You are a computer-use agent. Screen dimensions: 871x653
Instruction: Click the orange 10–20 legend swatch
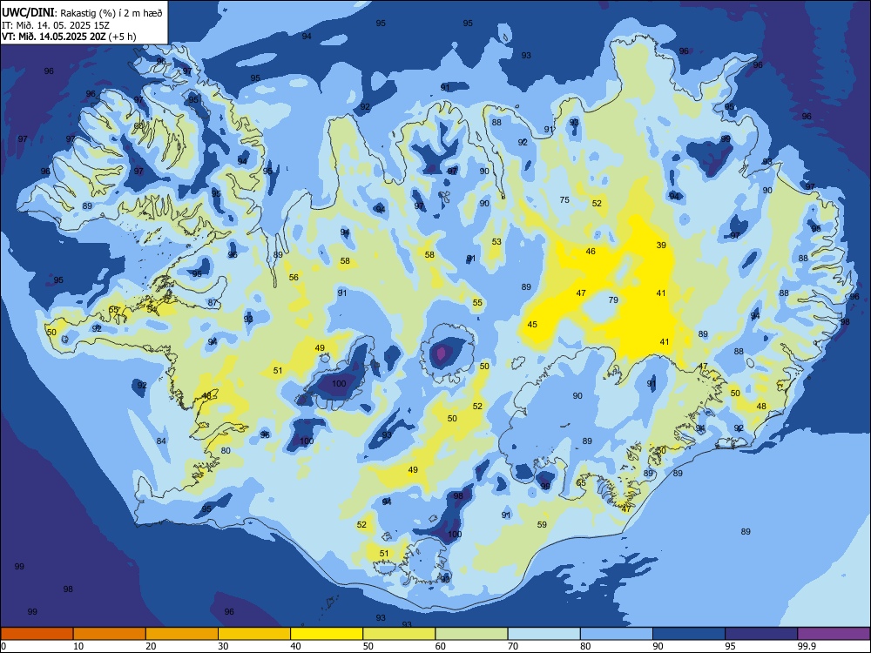point(110,634)
